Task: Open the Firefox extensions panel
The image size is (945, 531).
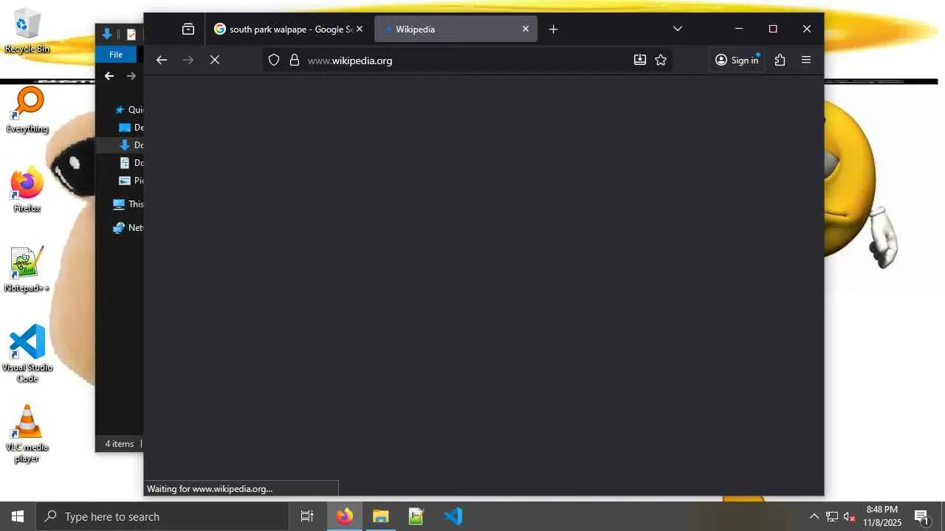Action: (780, 60)
